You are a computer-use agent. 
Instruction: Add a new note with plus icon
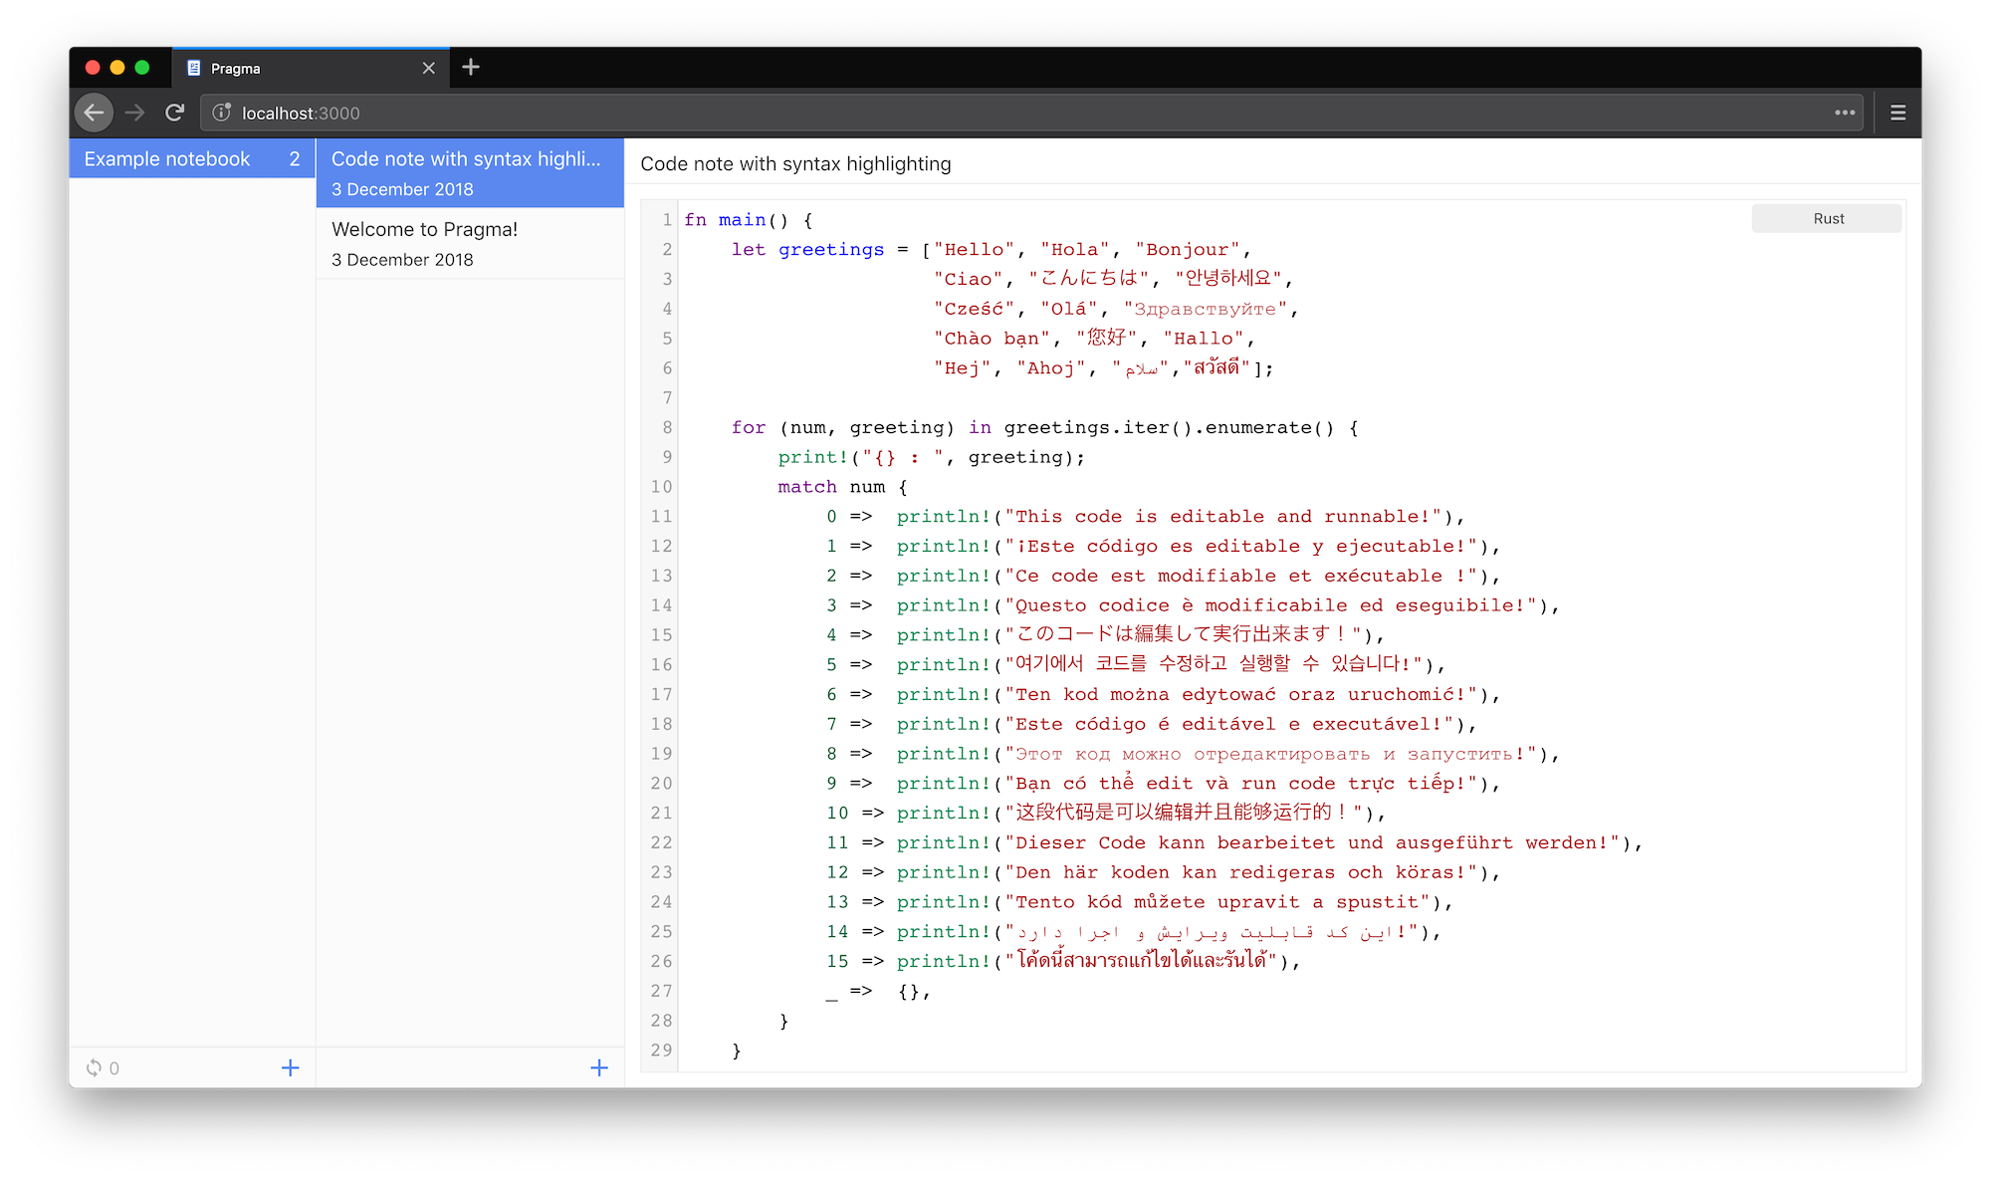pyautogui.click(x=598, y=1067)
